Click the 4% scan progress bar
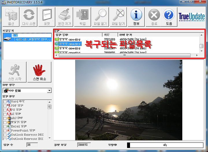Viewport: 208px width, 152px height. pyautogui.click(x=165, y=145)
